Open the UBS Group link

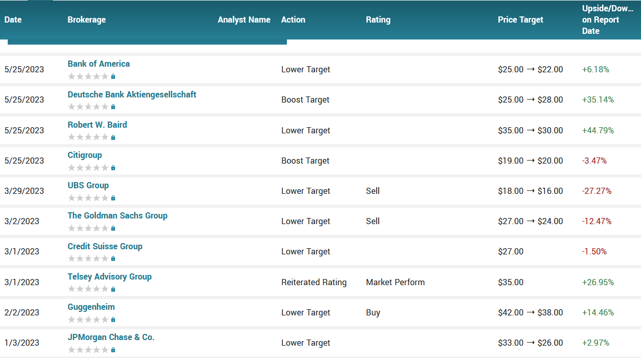(88, 185)
